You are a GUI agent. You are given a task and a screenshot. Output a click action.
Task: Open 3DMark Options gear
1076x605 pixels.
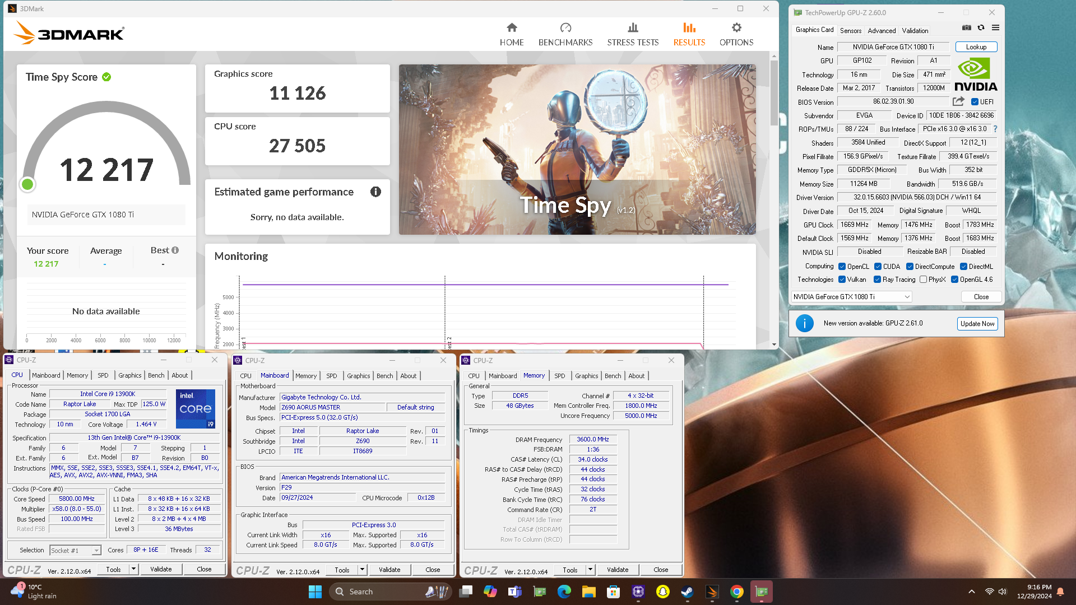click(x=736, y=34)
